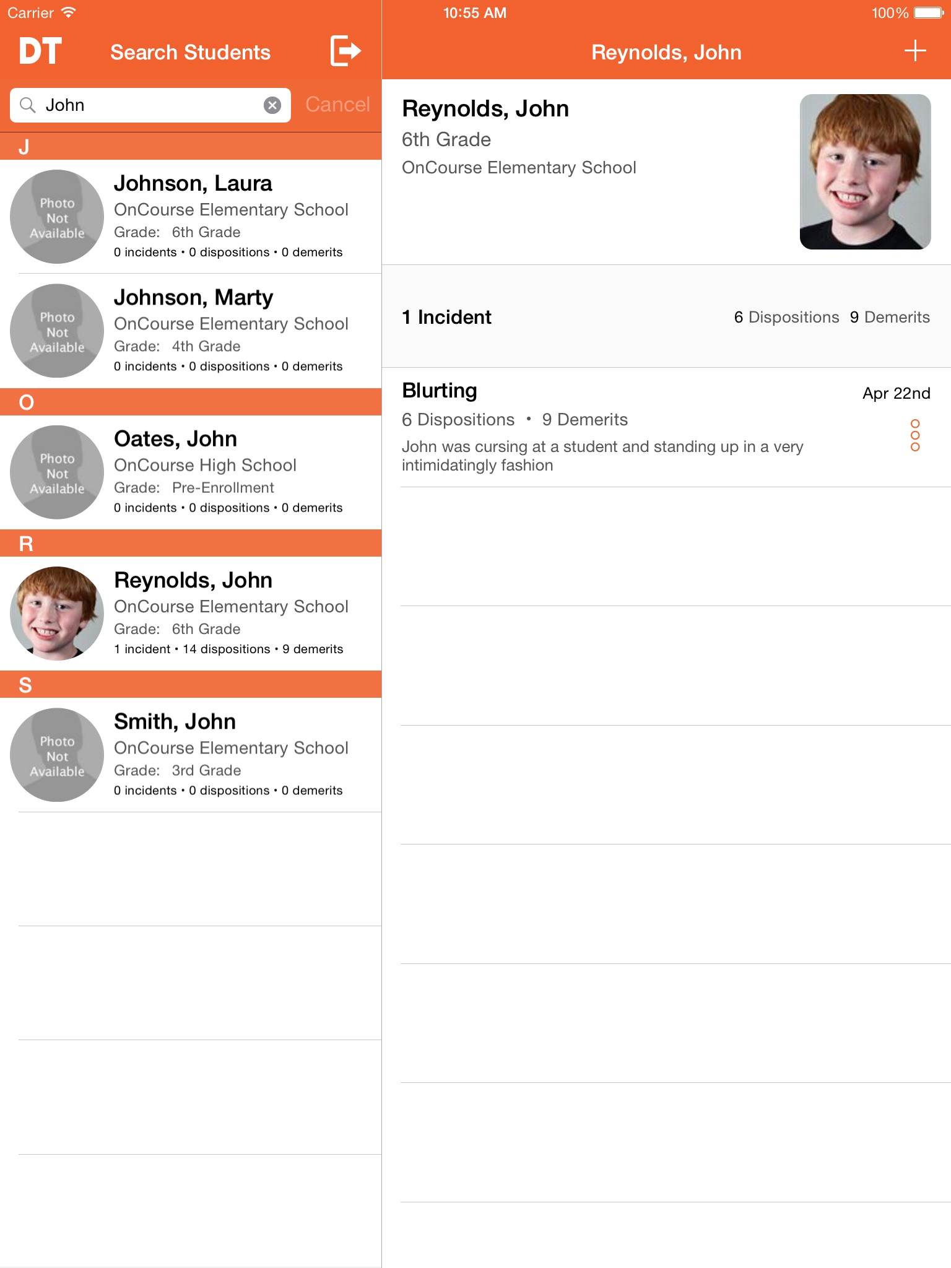Screen dimensions: 951x1268
Task: Cancel the student search
Action: [337, 105]
